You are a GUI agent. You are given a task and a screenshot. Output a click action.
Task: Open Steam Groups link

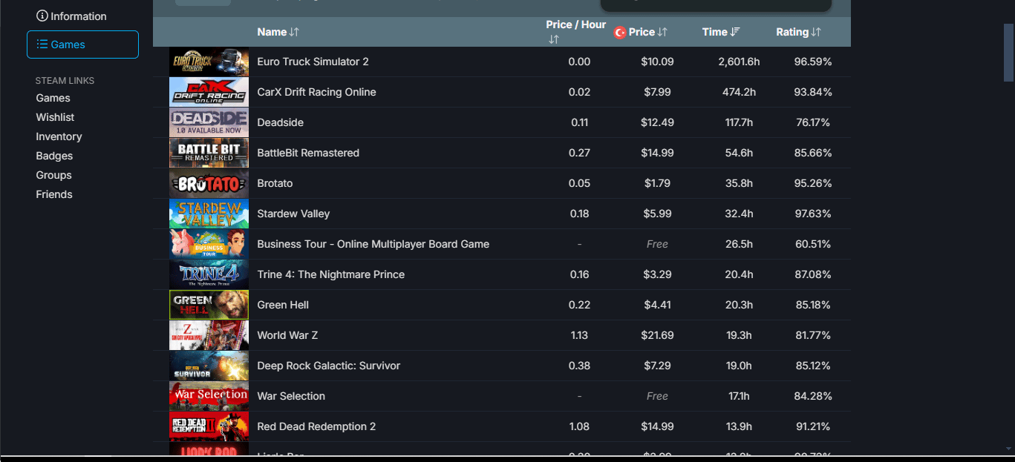(x=53, y=175)
